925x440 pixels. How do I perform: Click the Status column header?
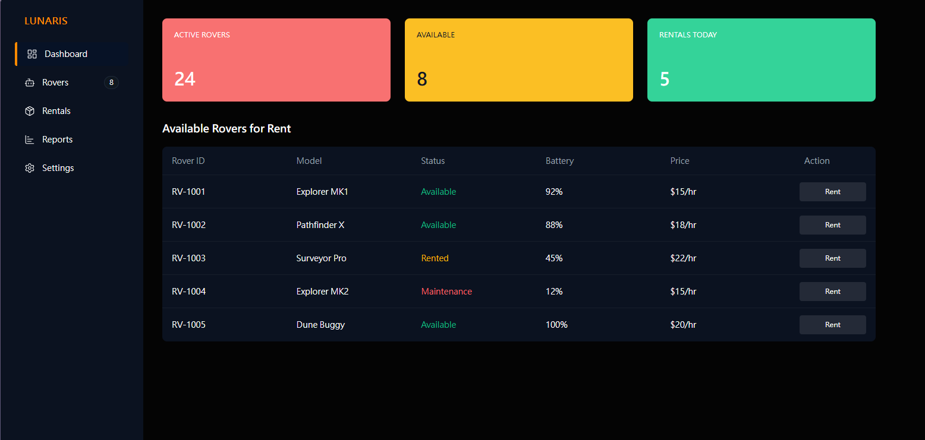coord(433,161)
